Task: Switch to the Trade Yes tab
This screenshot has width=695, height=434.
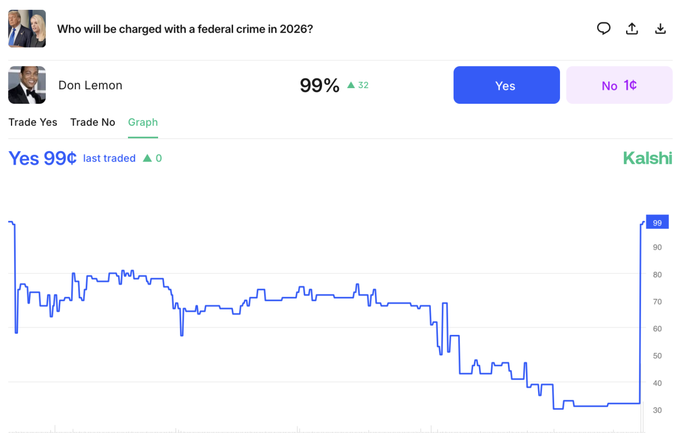Action: 33,122
